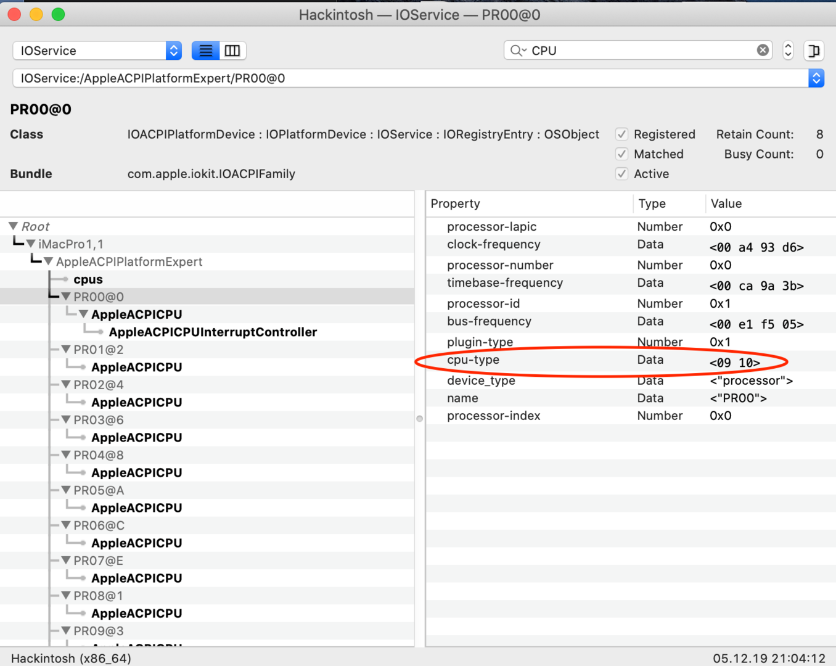The height and width of the screenshot is (666, 836).
Task: Click the search result stepper arrows
Action: tap(788, 51)
